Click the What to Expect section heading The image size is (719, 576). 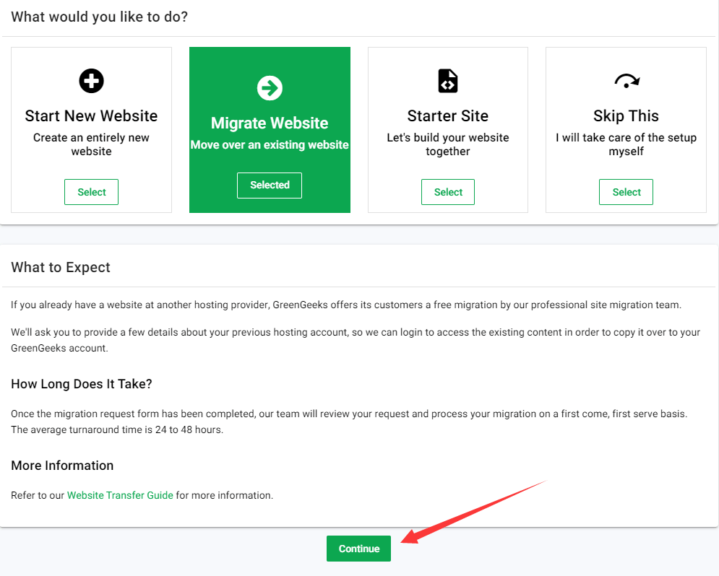(x=61, y=266)
